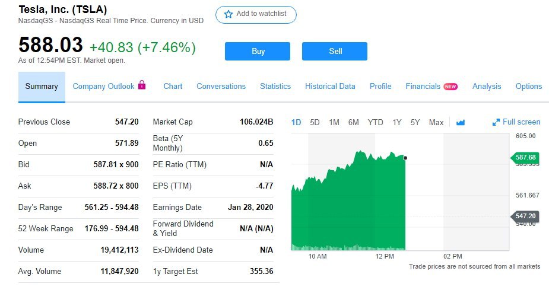Open the Full screen chart link
549x290 pixels.
click(516, 122)
